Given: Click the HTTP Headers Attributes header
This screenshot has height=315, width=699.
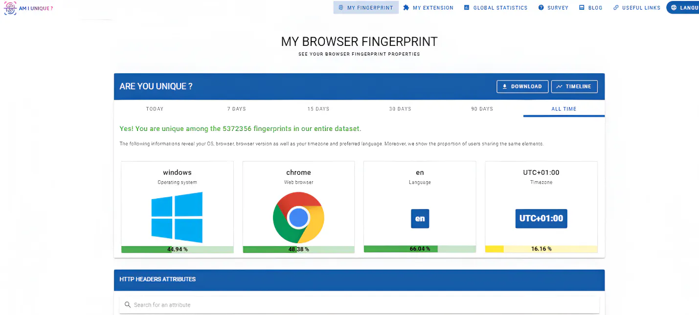Looking at the screenshot, I should pyautogui.click(x=360, y=279).
